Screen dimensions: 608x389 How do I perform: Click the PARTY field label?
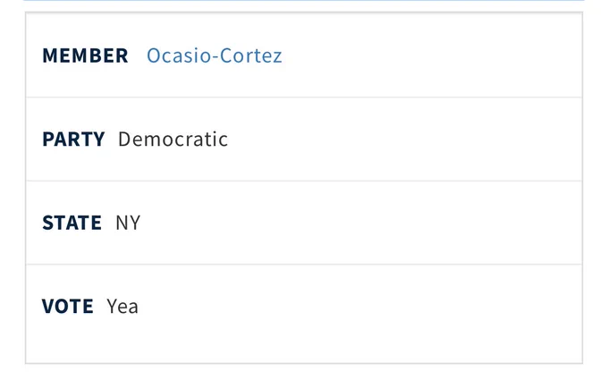pyautogui.click(x=73, y=139)
